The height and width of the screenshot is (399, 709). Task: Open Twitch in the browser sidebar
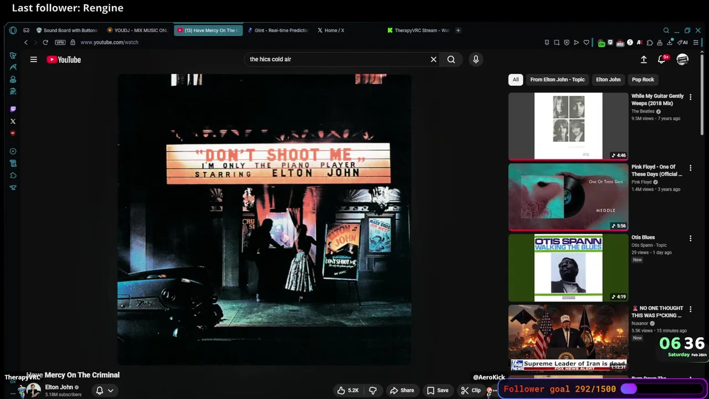point(13,109)
